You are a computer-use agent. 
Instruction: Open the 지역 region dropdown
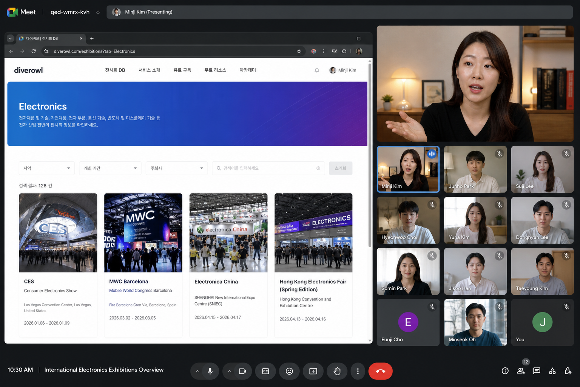tap(47, 168)
